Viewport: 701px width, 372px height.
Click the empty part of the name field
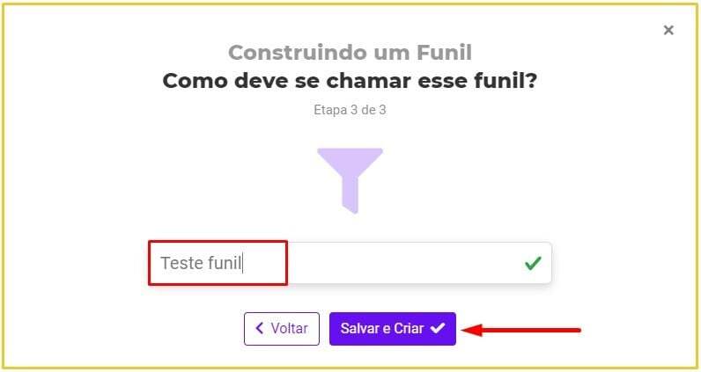396,263
